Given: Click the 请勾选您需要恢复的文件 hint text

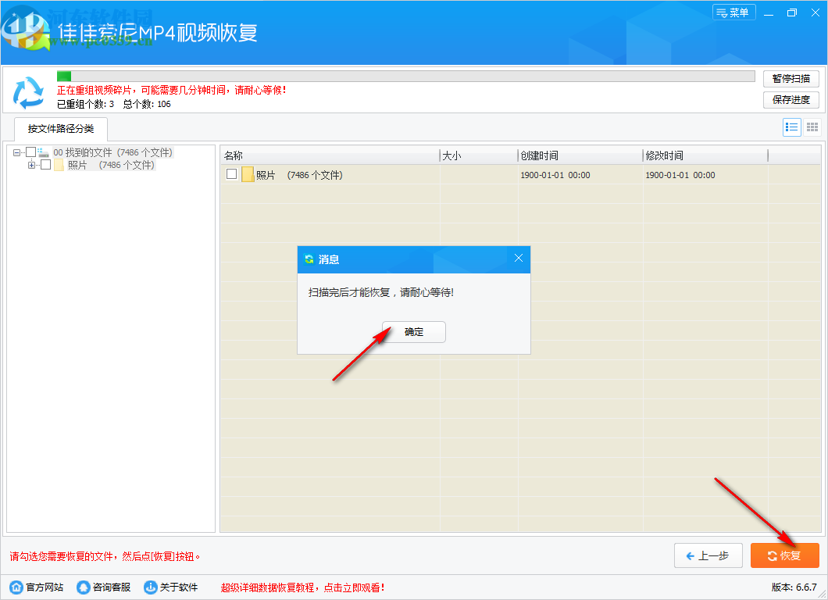Looking at the screenshot, I should point(105,556).
